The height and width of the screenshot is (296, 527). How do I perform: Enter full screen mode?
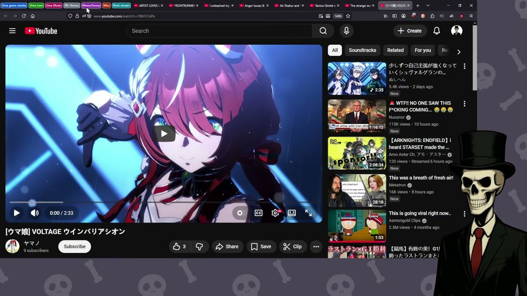click(308, 213)
